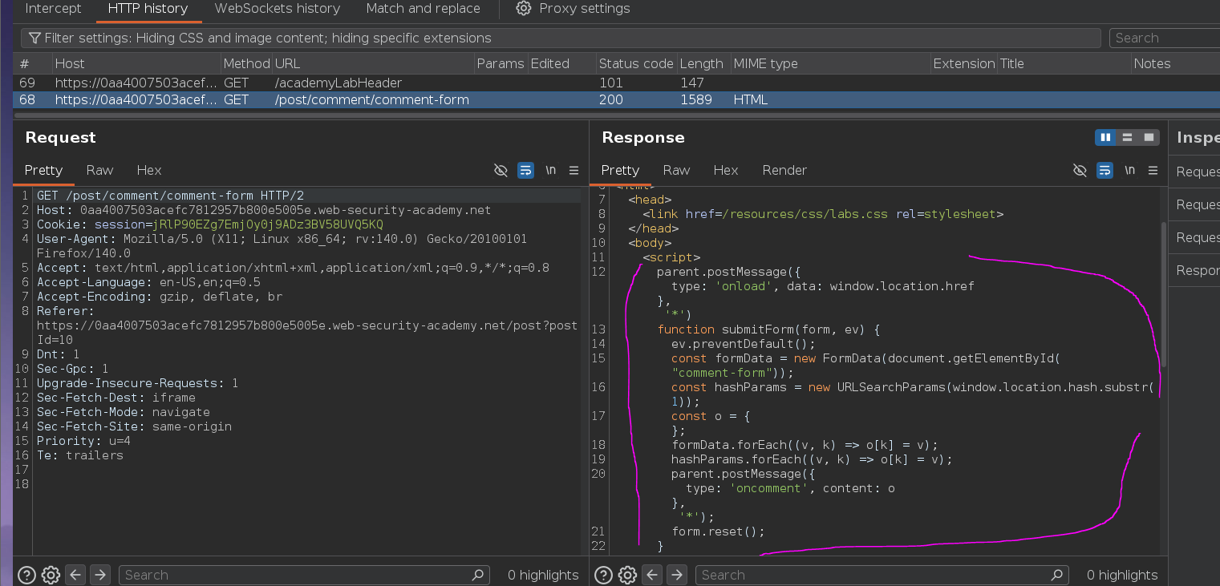1220x586 pixels.
Task: Select the HTTP history tab
Action: tap(148, 9)
